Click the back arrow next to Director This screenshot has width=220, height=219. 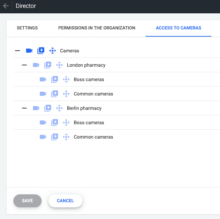tap(6, 6)
